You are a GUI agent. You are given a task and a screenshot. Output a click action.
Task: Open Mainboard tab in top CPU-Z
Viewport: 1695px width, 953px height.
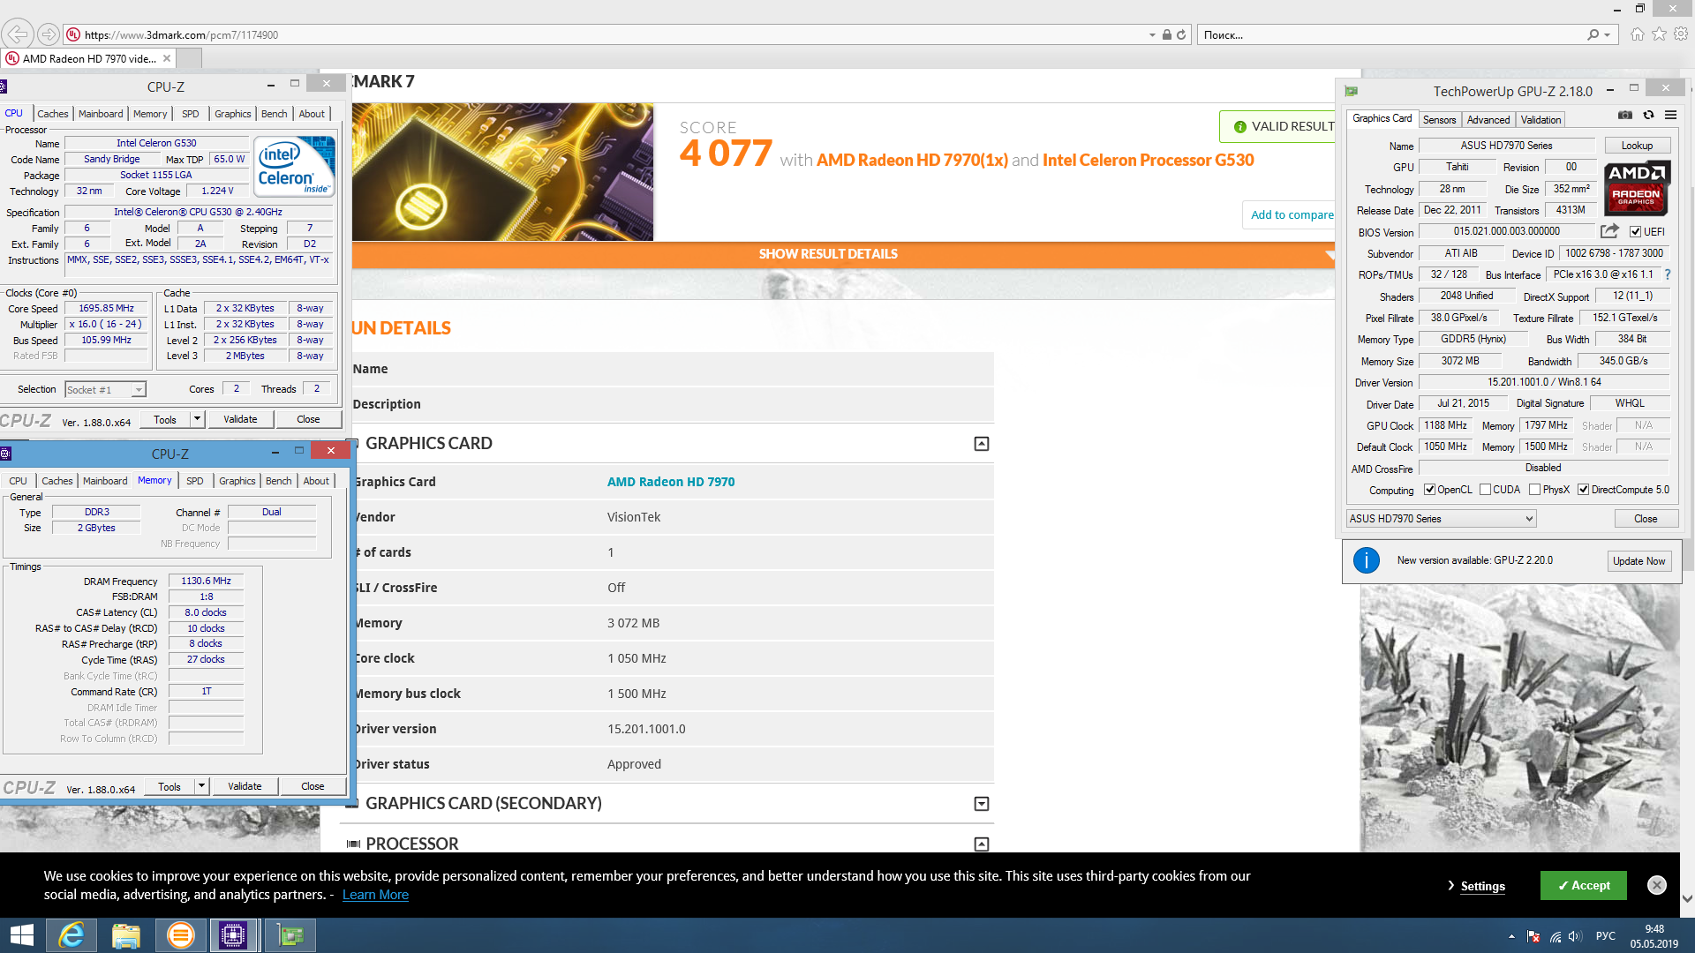pos(101,114)
